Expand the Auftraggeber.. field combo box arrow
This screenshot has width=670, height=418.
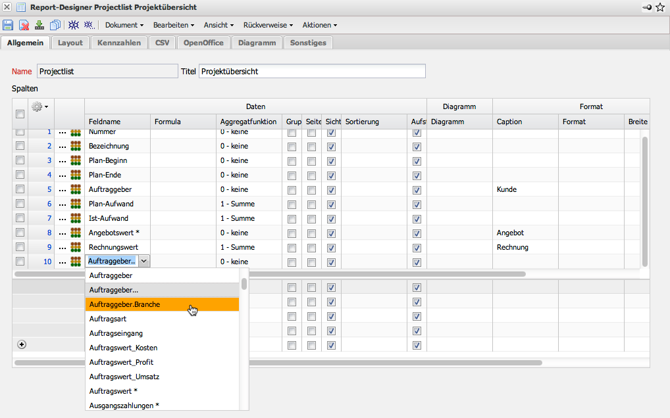coord(144,262)
